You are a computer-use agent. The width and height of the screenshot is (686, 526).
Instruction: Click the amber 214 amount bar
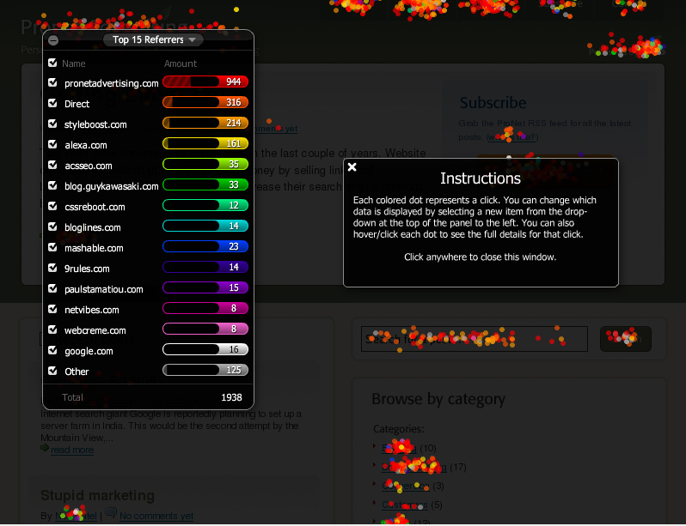point(205,123)
